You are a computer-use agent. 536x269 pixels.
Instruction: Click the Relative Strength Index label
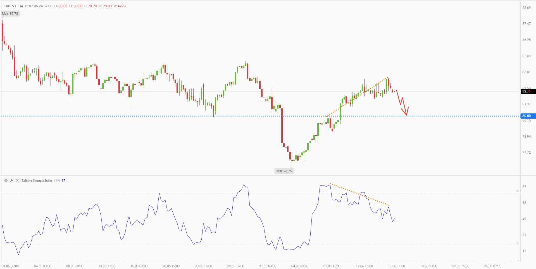click(37, 180)
